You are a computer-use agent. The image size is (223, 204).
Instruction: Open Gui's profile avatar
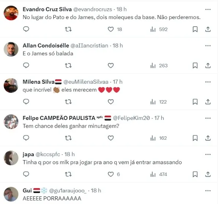11,194
